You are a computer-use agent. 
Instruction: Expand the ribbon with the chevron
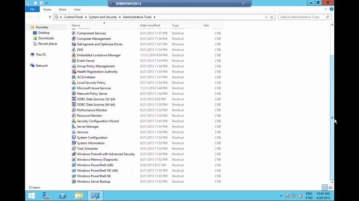(325, 9)
